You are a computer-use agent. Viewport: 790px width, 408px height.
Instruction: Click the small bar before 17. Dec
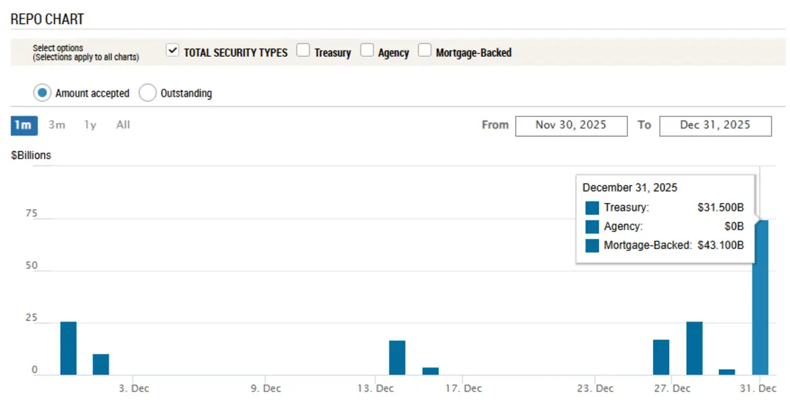(431, 371)
